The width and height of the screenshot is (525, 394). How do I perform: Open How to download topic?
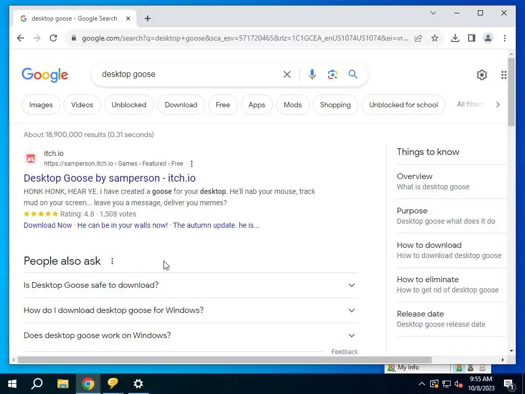tap(451, 250)
